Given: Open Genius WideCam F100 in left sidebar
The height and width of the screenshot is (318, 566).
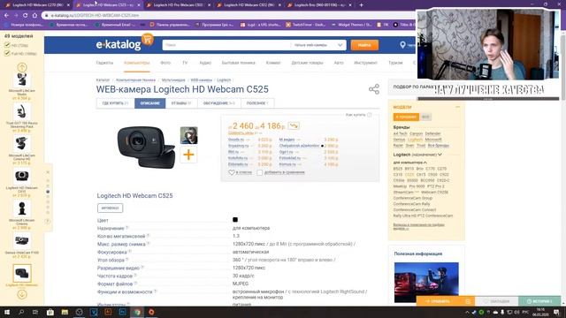Looking at the screenshot, I should tap(21, 245).
